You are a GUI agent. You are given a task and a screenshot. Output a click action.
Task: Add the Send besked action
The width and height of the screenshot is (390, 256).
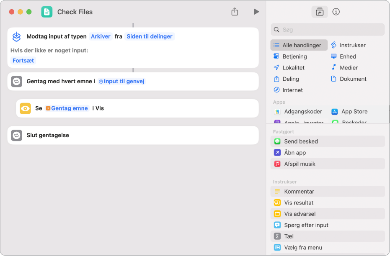click(328, 141)
